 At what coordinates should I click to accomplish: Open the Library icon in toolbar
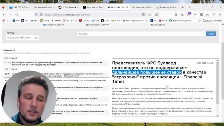pos(182,15)
